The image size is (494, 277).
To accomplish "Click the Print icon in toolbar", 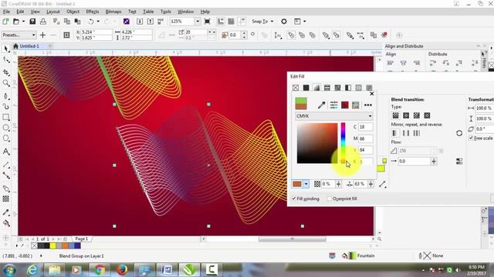I will pyautogui.click(x=43, y=22).
